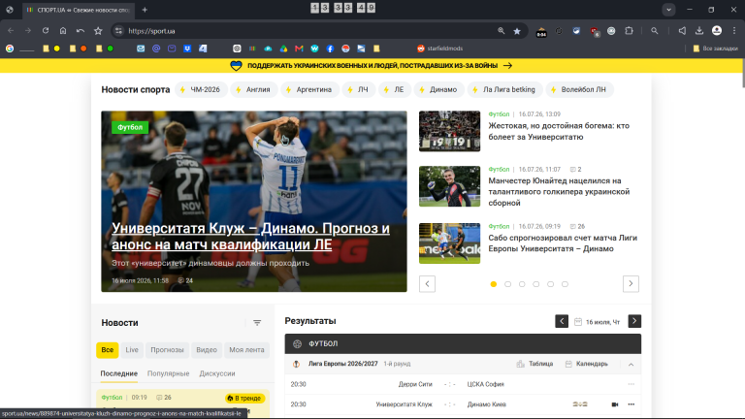This screenshot has width=745, height=419.
Task: Select the fourth carousel dot
Action: pyautogui.click(x=535, y=284)
